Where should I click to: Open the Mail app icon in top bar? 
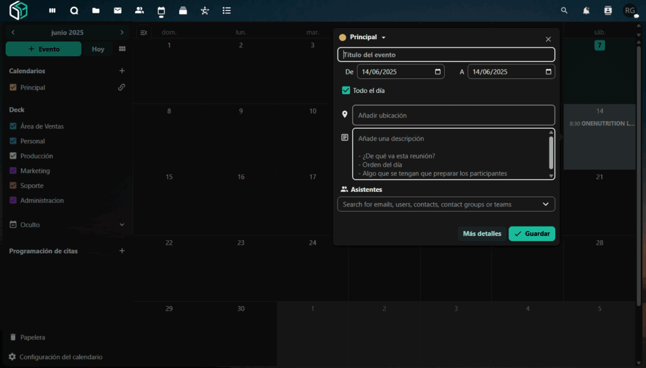(x=117, y=11)
